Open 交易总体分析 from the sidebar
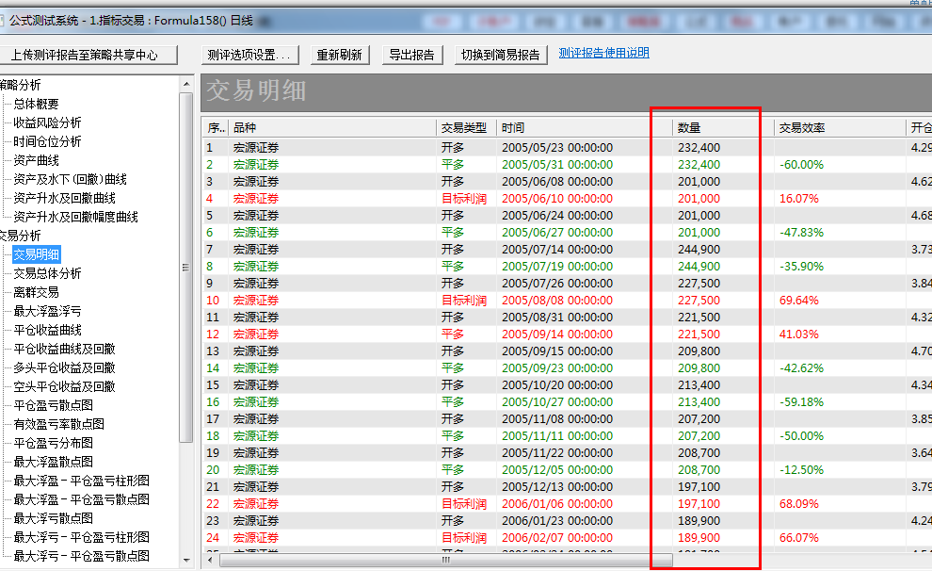The width and height of the screenshot is (932, 571). click(47, 273)
